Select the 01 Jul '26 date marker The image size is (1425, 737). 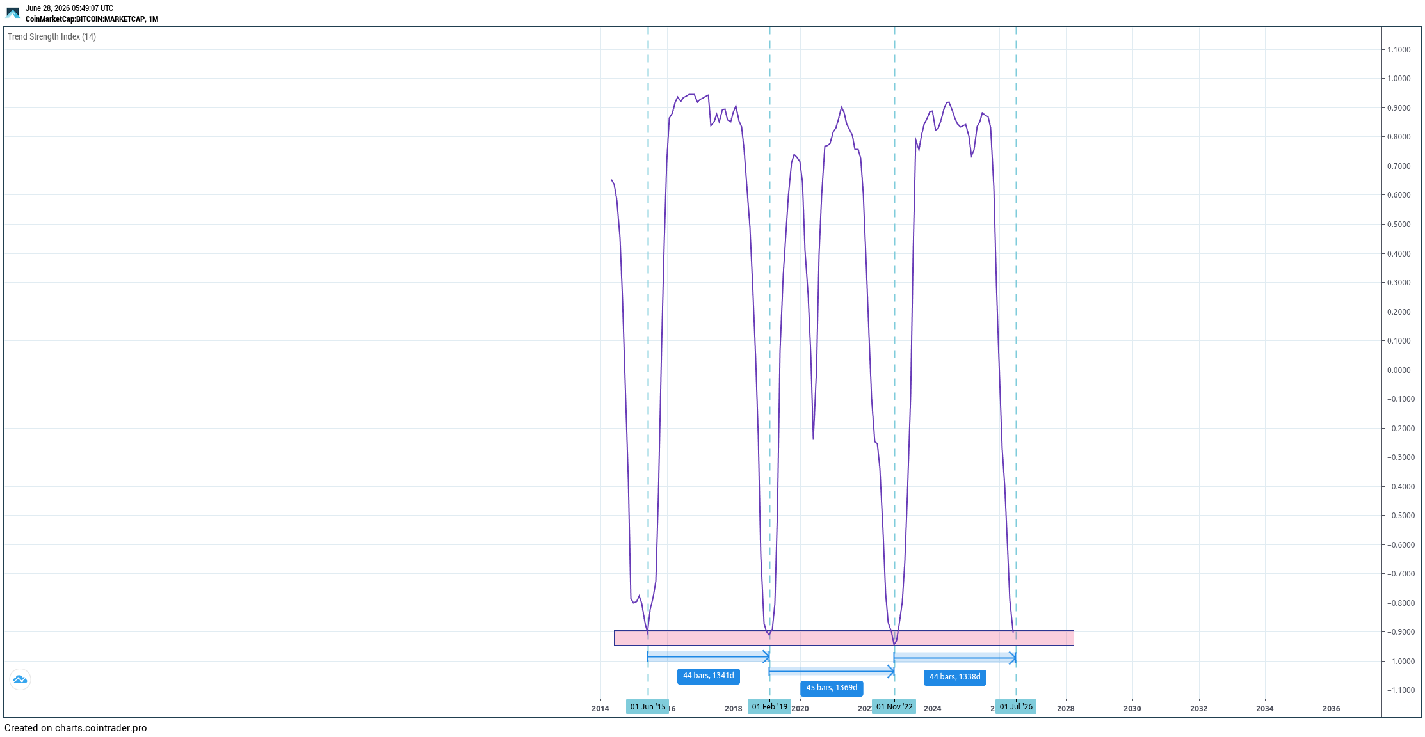[1016, 707]
